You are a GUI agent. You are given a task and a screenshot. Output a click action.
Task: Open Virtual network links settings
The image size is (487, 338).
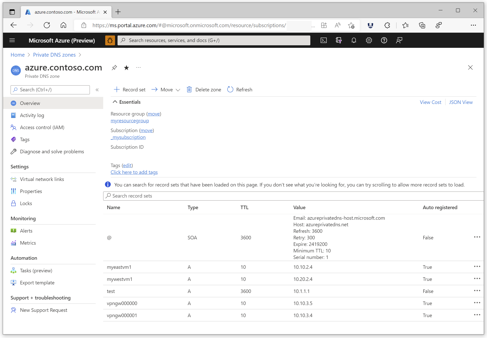pyautogui.click(x=42, y=179)
